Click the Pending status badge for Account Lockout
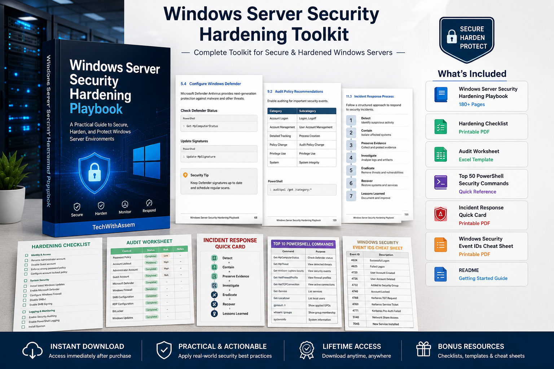554x369 pixels. (151, 263)
